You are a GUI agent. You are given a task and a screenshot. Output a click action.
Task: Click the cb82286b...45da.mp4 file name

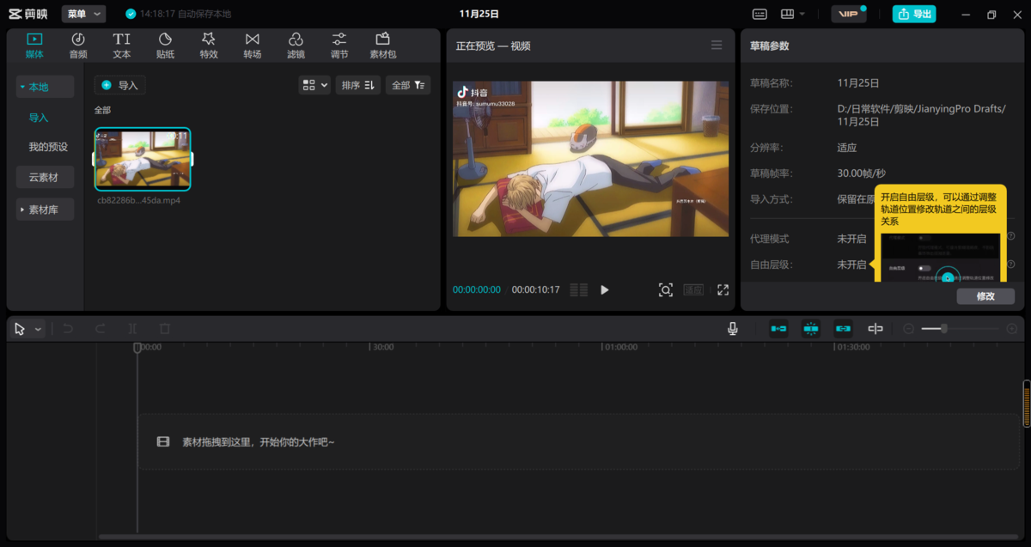[x=139, y=200]
